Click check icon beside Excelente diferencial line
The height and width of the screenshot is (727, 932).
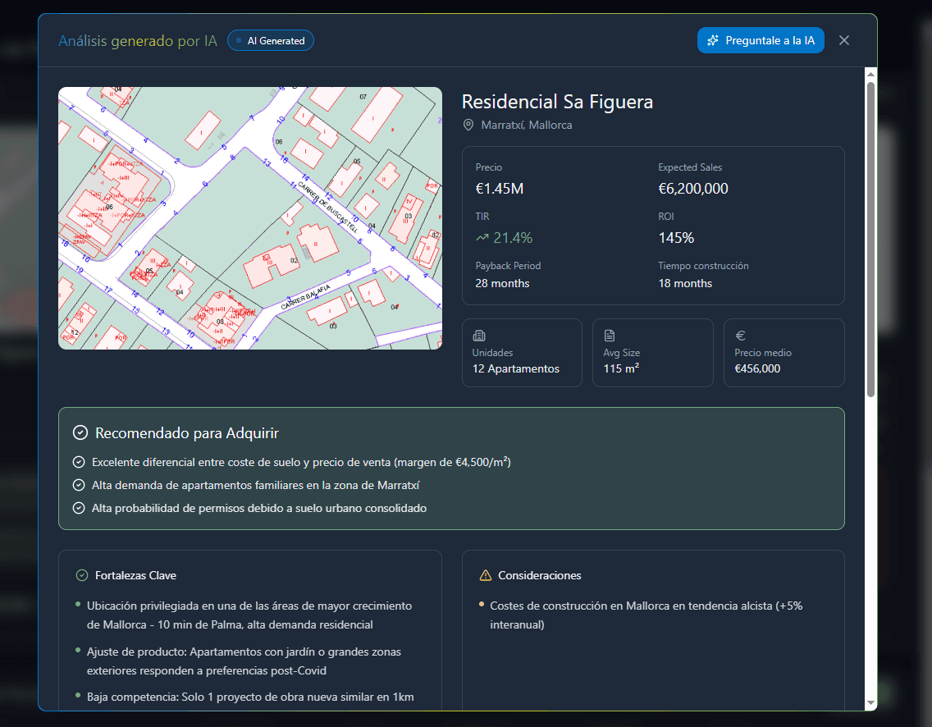79,462
